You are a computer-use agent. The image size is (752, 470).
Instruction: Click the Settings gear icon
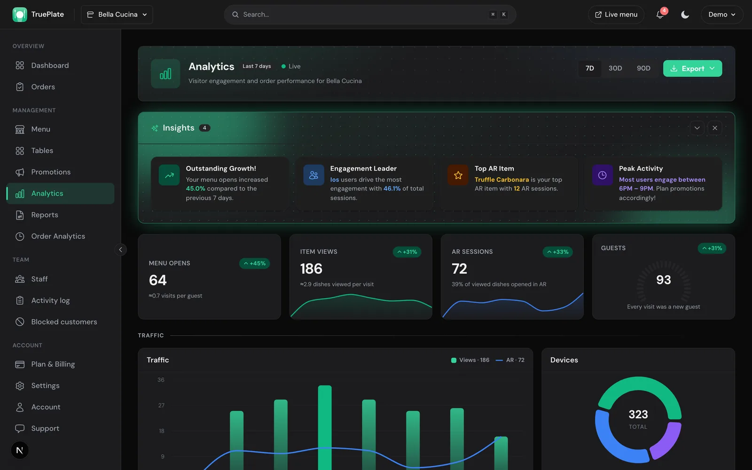click(x=20, y=386)
